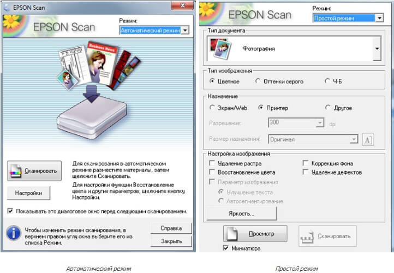Click the photo document type icon
The width and height of the screenshot is (394, 273).
tap(220, 48)
